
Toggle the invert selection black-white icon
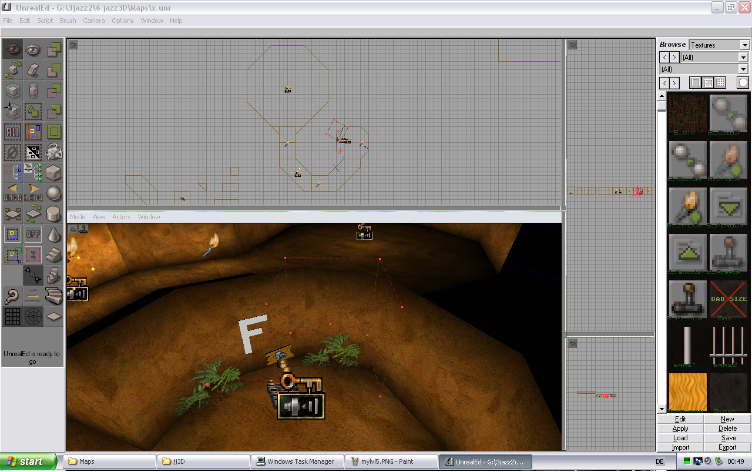(x=33, y=152)
